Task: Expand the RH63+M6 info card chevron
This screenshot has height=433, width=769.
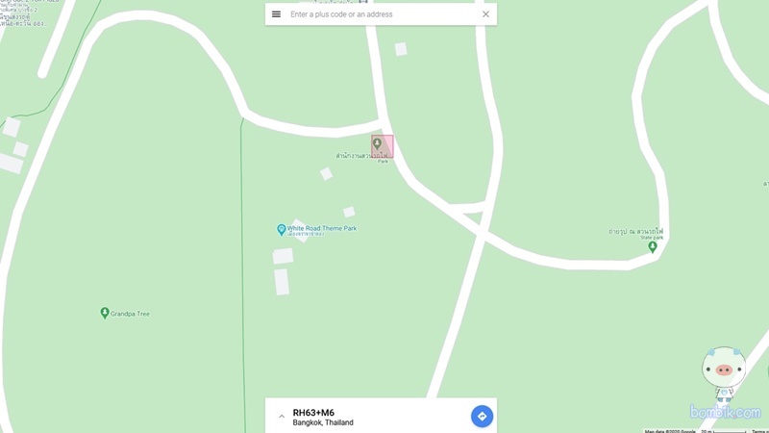Action: click(x=282, y=417)
